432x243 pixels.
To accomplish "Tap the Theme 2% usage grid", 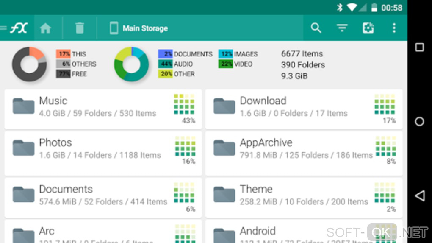I will [385, 193].
